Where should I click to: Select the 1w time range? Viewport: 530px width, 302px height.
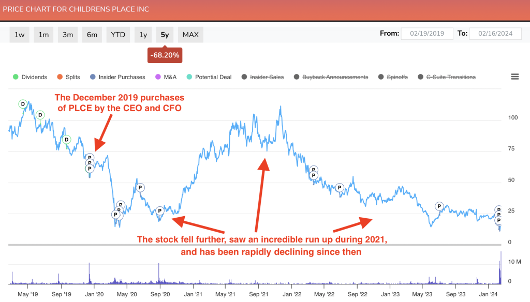click(x=19, y=35)
